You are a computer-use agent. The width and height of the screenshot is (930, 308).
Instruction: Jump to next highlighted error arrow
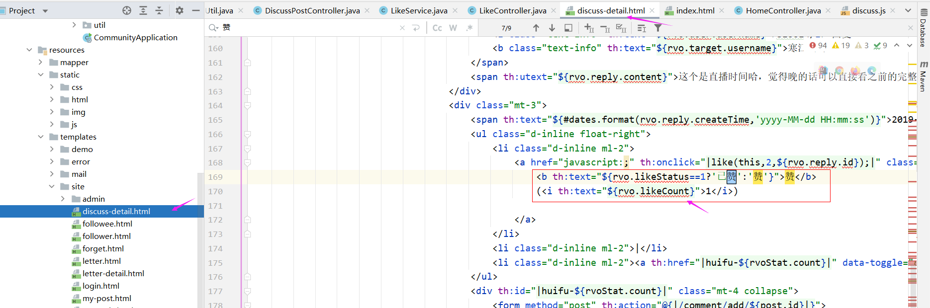coord(910,45)
